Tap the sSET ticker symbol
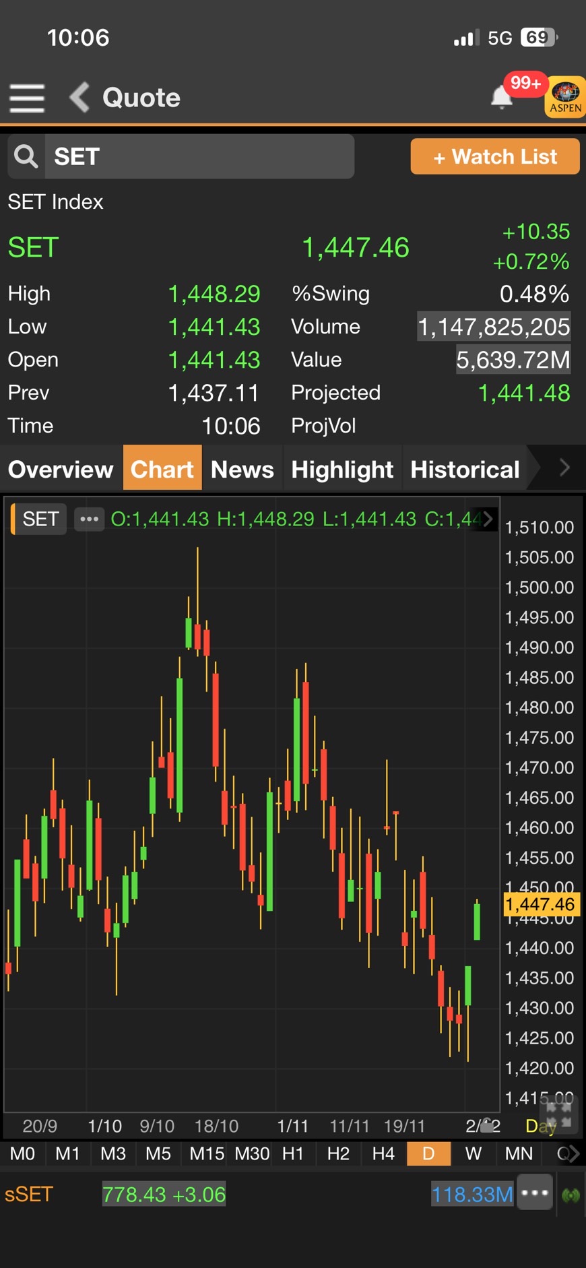586x1268 pixels. click(x=28, y=1194)
